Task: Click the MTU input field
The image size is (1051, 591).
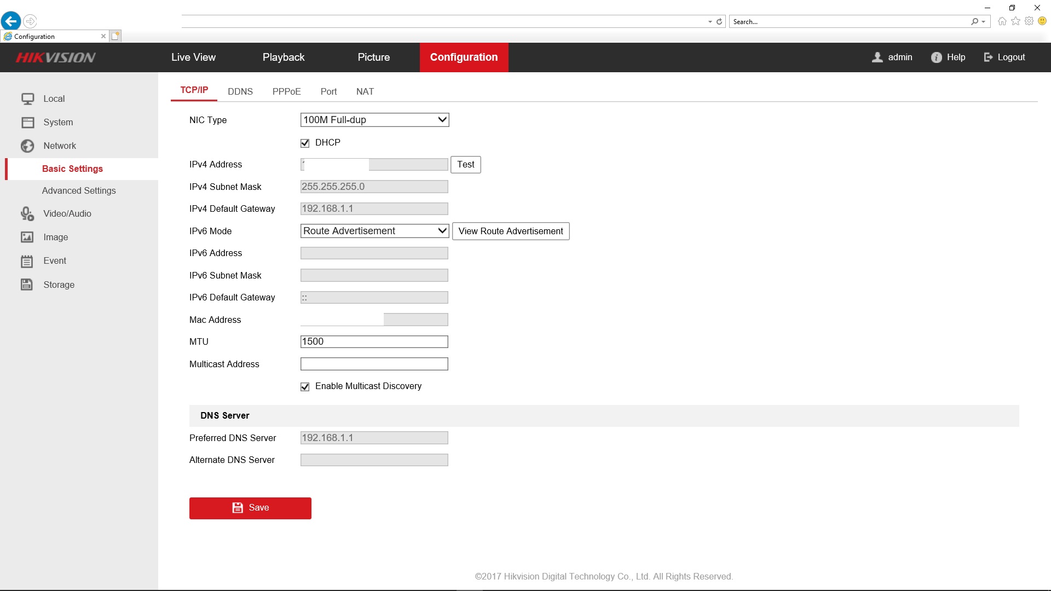Action: coord(374,342)
